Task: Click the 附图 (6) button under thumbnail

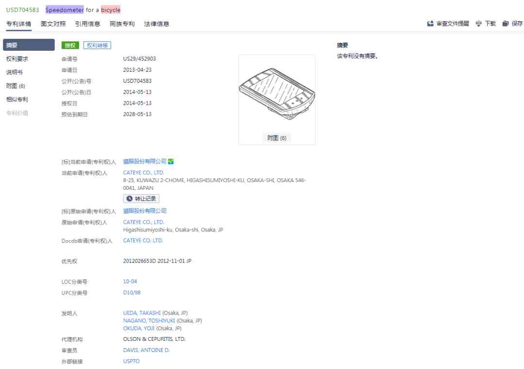Action: [277, 138]
